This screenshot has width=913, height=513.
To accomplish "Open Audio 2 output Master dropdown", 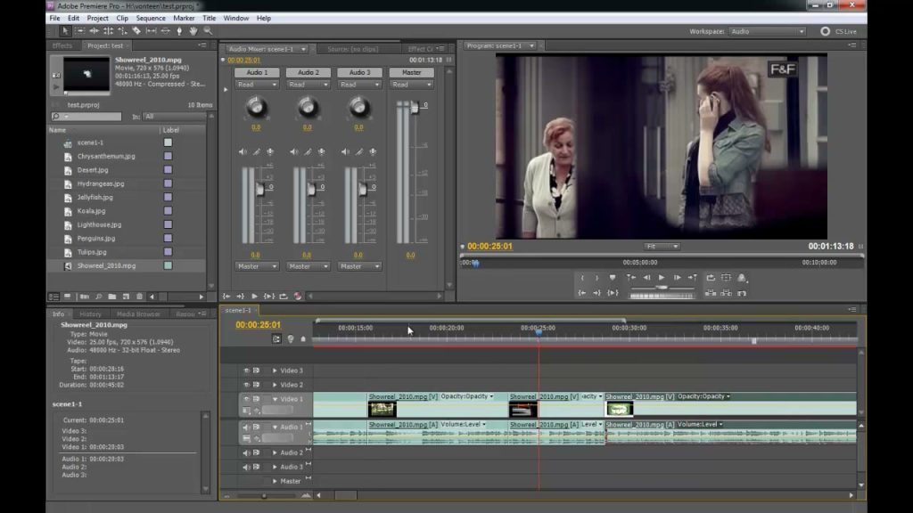I will (308, 266).
